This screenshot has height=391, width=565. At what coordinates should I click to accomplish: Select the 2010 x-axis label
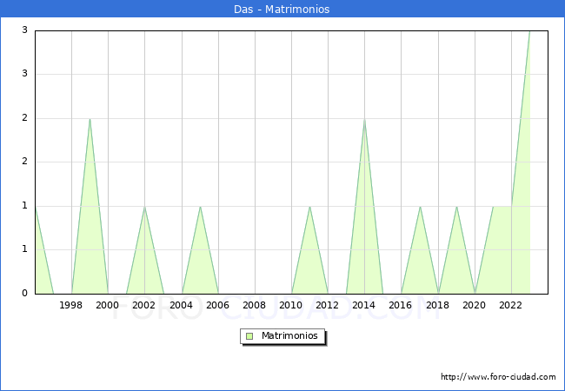(x=291, y=305)
